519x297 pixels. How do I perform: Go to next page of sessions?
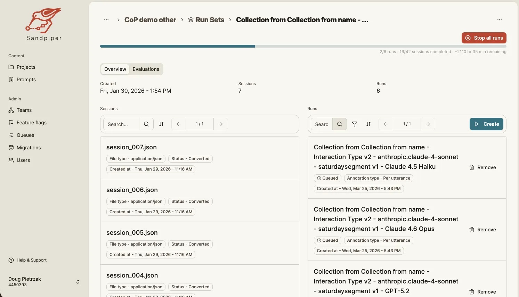pyautogui.click(x=221, y=124)
